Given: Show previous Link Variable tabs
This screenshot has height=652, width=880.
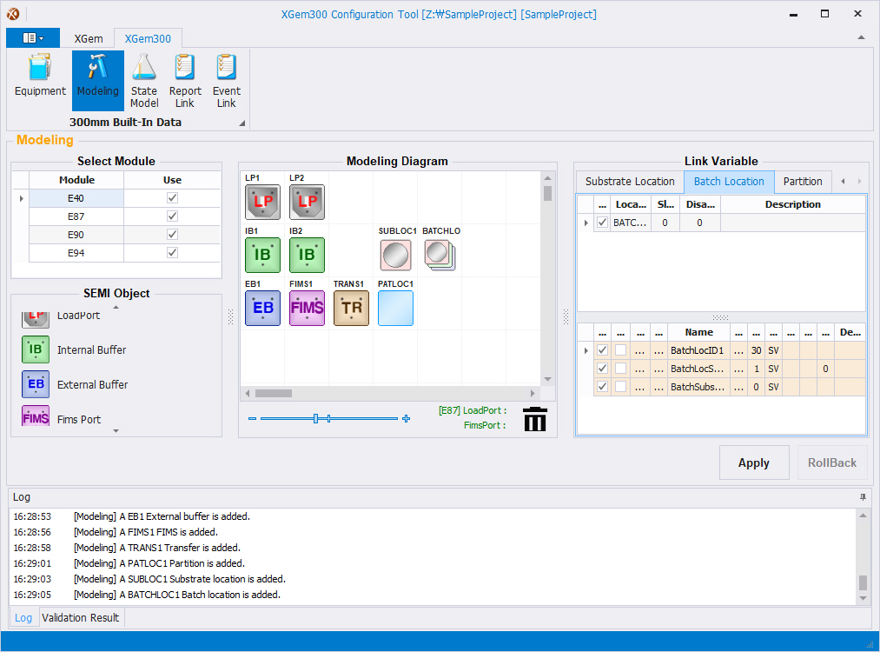Looking at the screenshot, I should pos(843,182).
